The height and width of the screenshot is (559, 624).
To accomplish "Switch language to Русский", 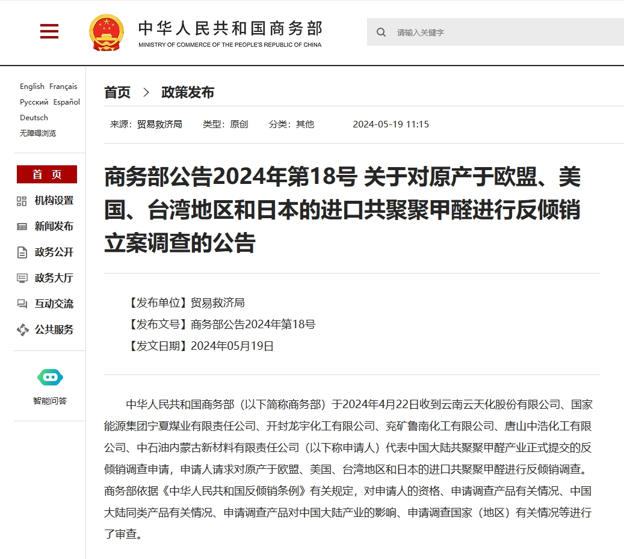I will coord(34,102).
